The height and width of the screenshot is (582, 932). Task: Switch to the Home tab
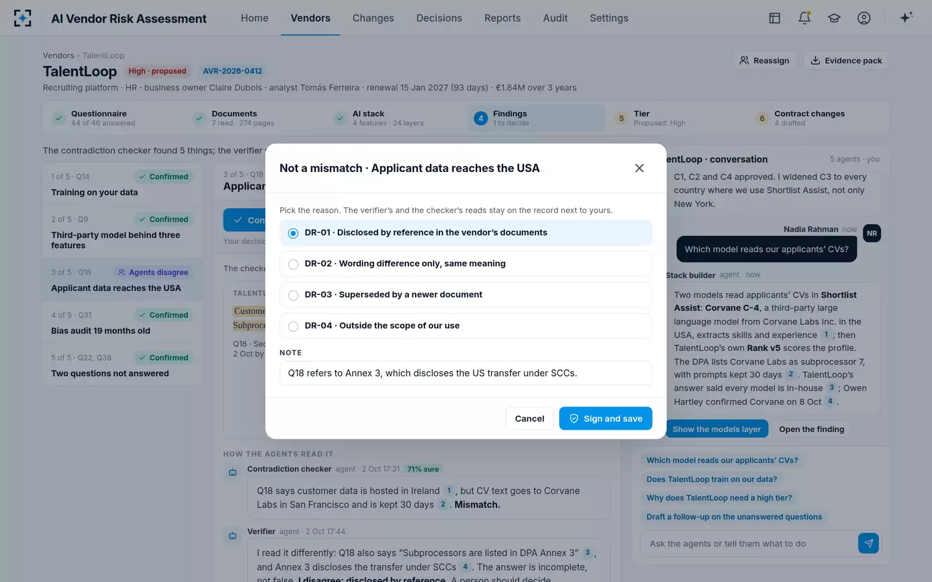254,18
